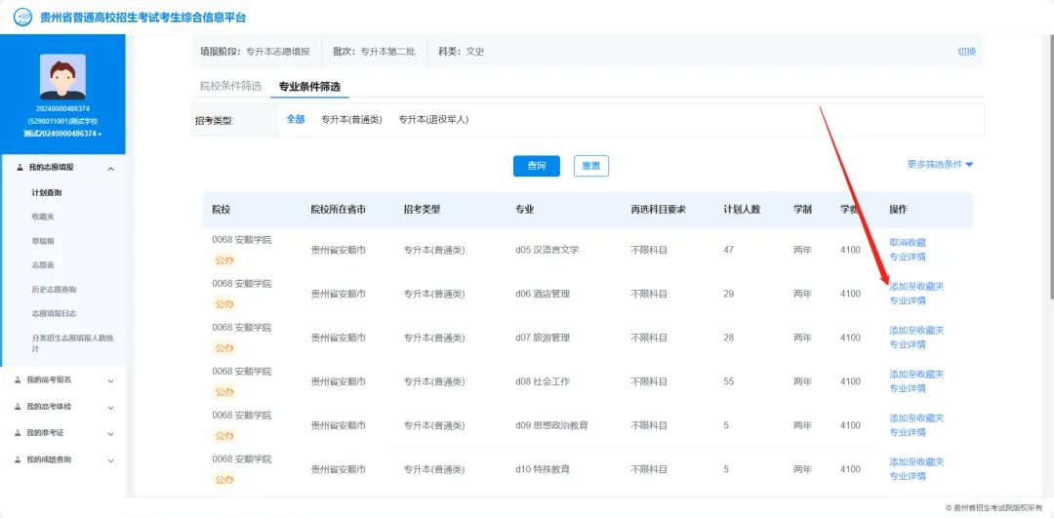The width and height of the screenshot is (1054, 518).
Task: Collapse the 我的志愿填报 menu chevron
Action: 110,169
